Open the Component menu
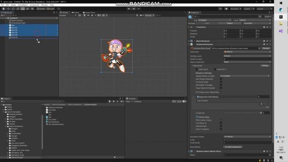The height and width of the screenshot is (162, 288). click(34, 5)
